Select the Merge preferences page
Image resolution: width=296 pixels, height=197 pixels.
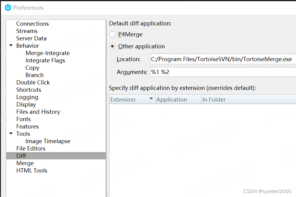coord(25,163)
